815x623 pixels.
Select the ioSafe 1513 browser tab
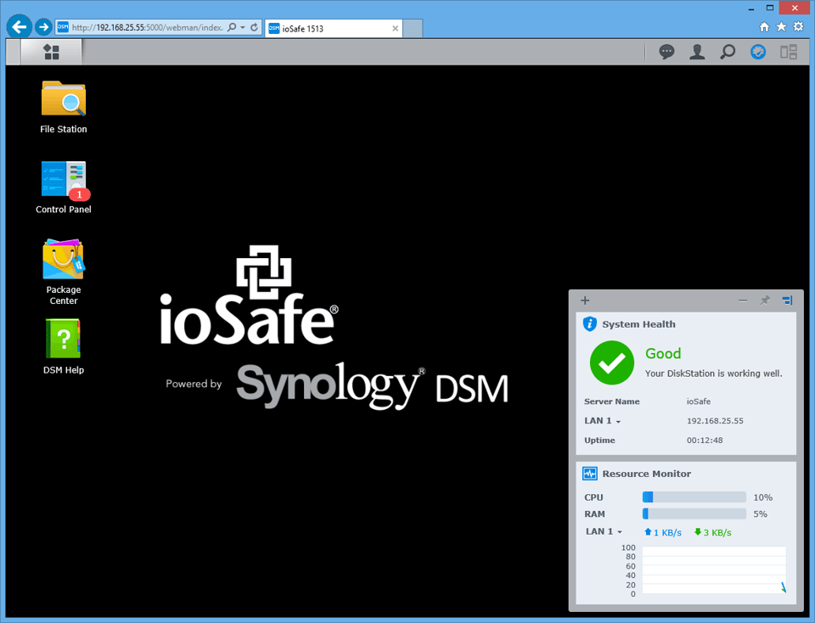(x=333, y=29)
